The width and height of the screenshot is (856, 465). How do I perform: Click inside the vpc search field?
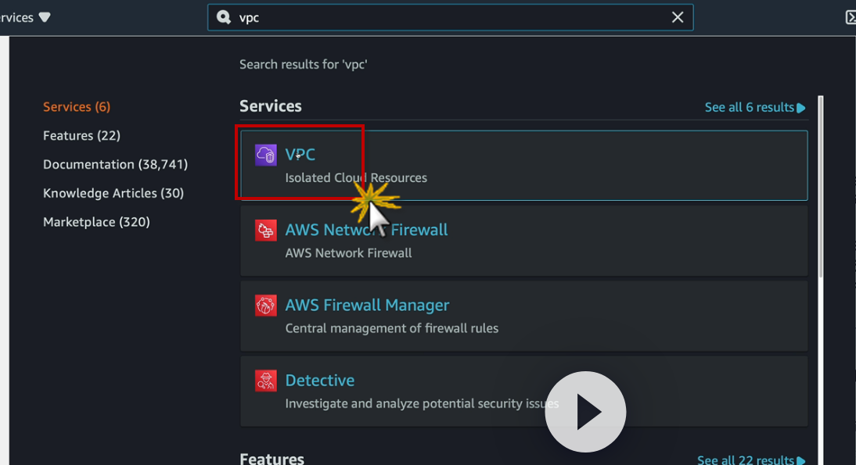point(446,17)
